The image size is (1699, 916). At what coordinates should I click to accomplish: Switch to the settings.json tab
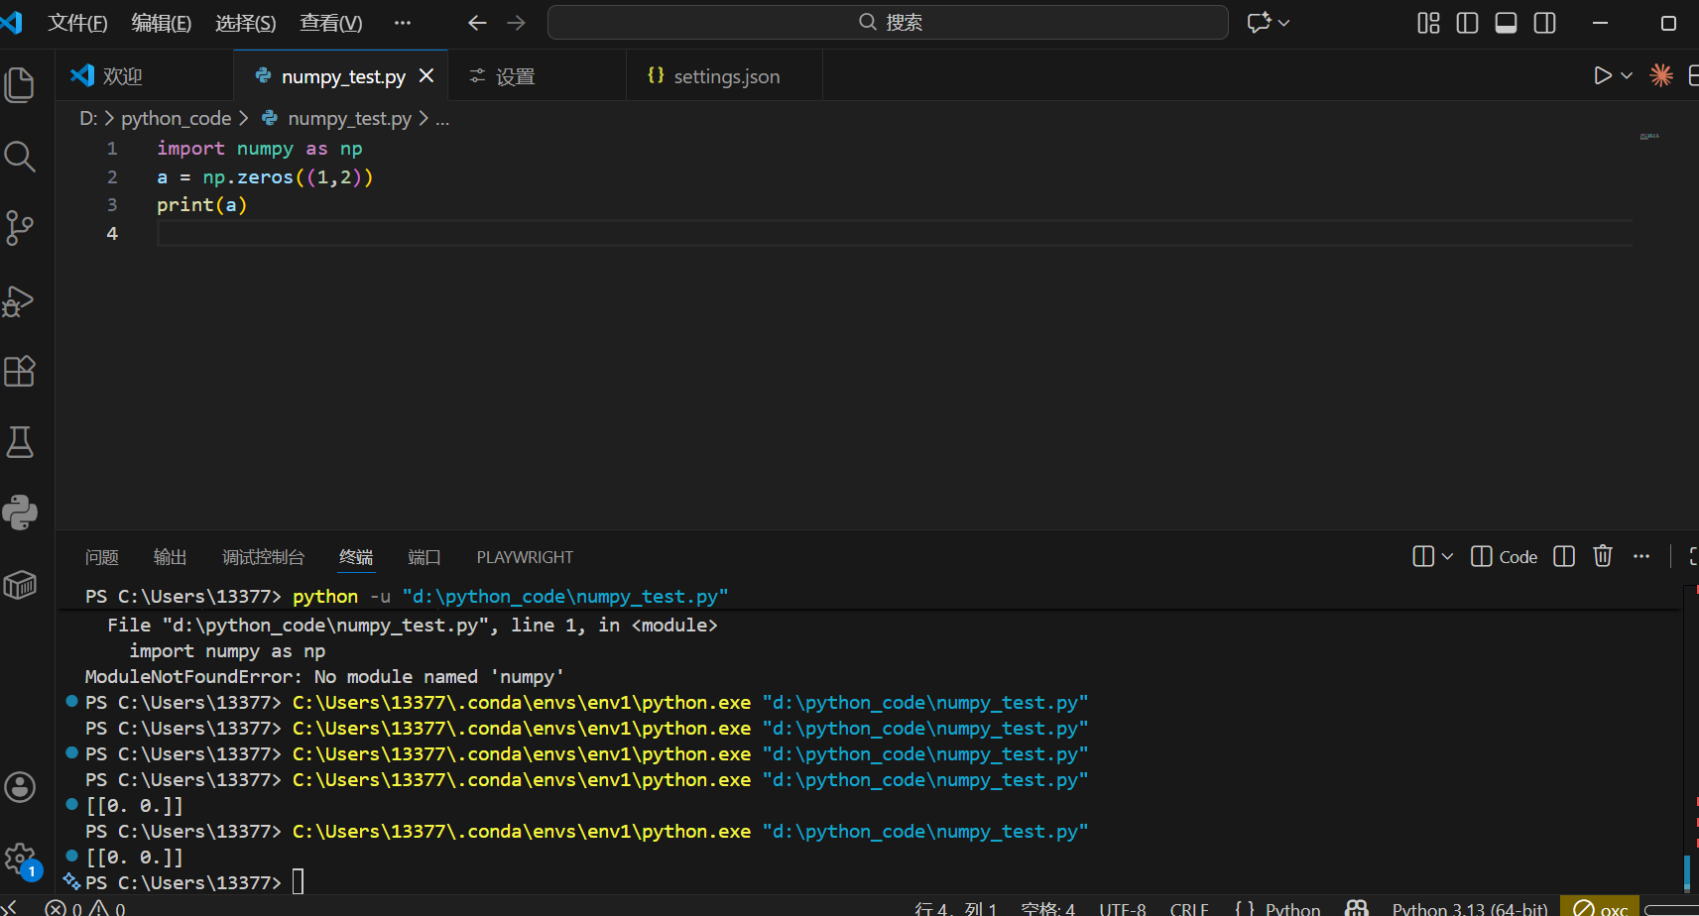(725, 76)
